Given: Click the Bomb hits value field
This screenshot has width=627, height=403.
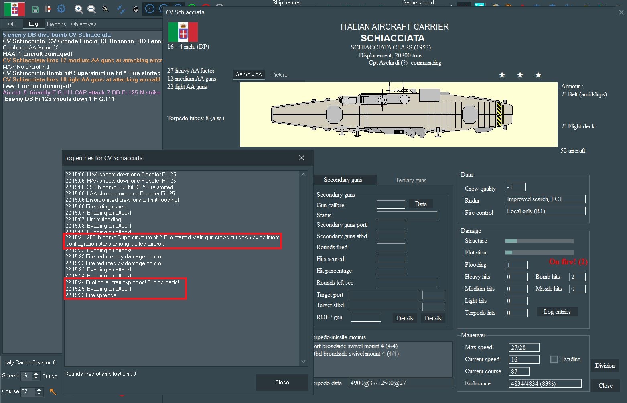Looking at the screenshot, I should [x=577, y=277].
